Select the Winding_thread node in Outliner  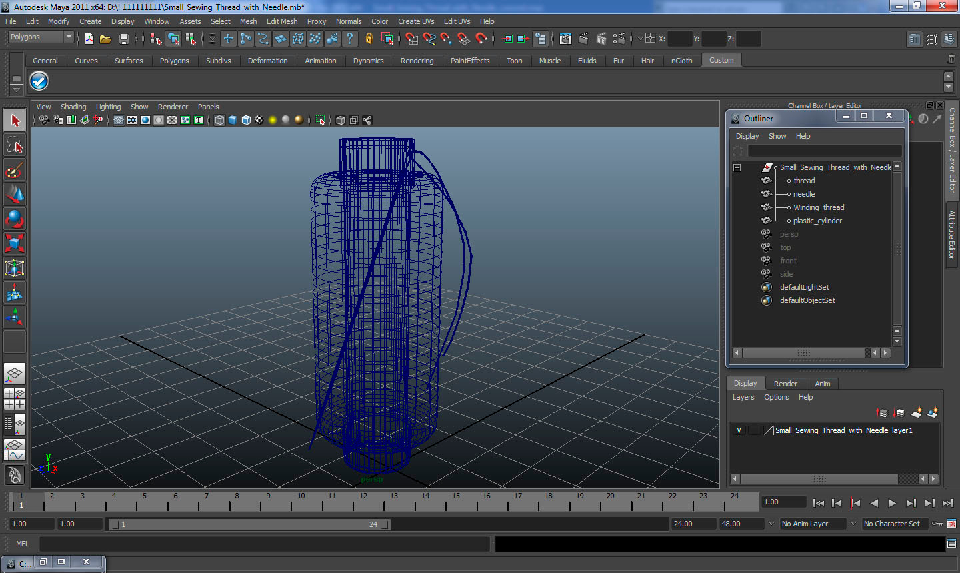(818, 207)
